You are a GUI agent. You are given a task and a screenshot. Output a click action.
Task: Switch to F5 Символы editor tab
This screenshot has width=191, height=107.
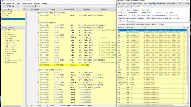pyautogui.click(x=104, y=10)
